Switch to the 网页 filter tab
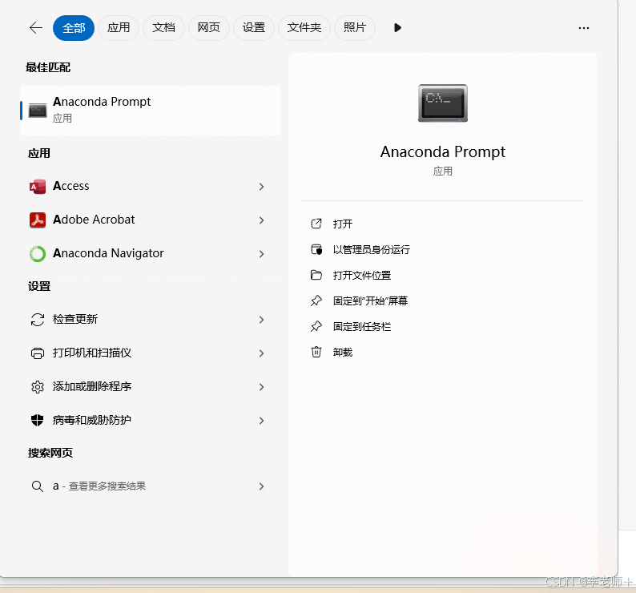 [x=208, y=27]
